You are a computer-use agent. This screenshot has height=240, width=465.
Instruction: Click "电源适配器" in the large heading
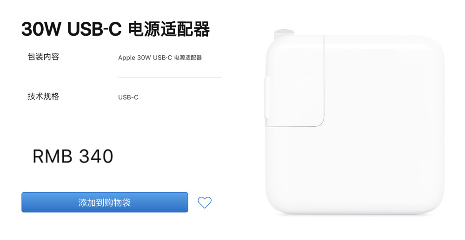(x=169, y=29)
